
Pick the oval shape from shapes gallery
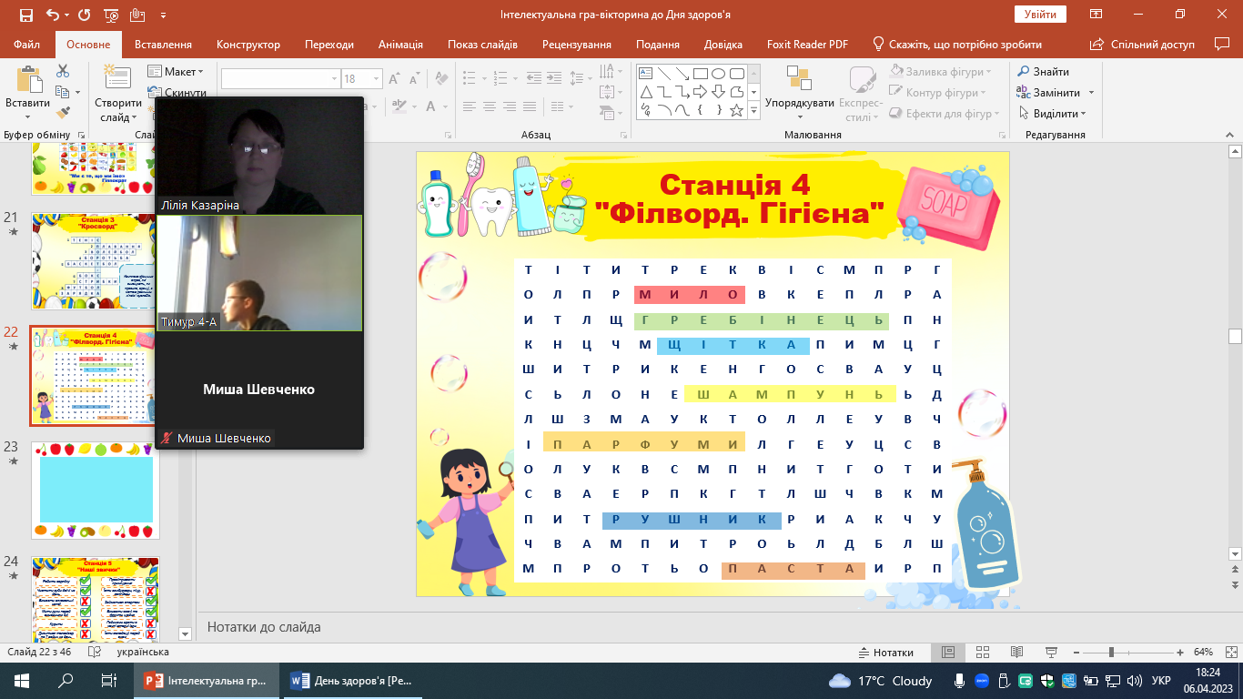coord(718,74)
